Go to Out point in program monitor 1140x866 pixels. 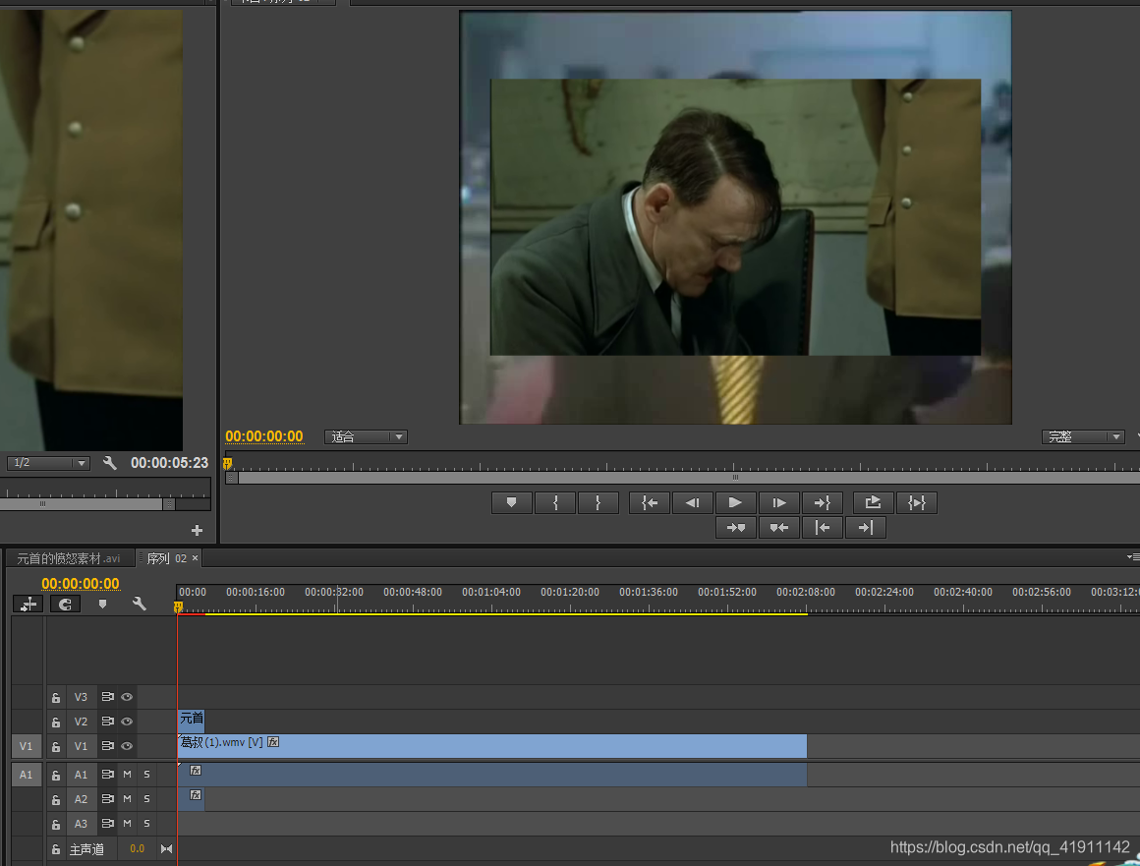(823, 502)
